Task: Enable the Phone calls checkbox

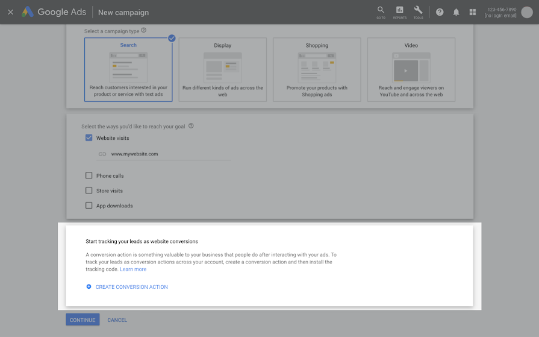Action: 89,176
